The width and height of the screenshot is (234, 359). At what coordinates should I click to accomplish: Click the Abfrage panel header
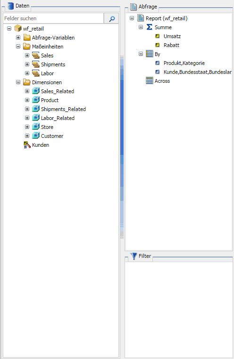[x=143, y=7]
